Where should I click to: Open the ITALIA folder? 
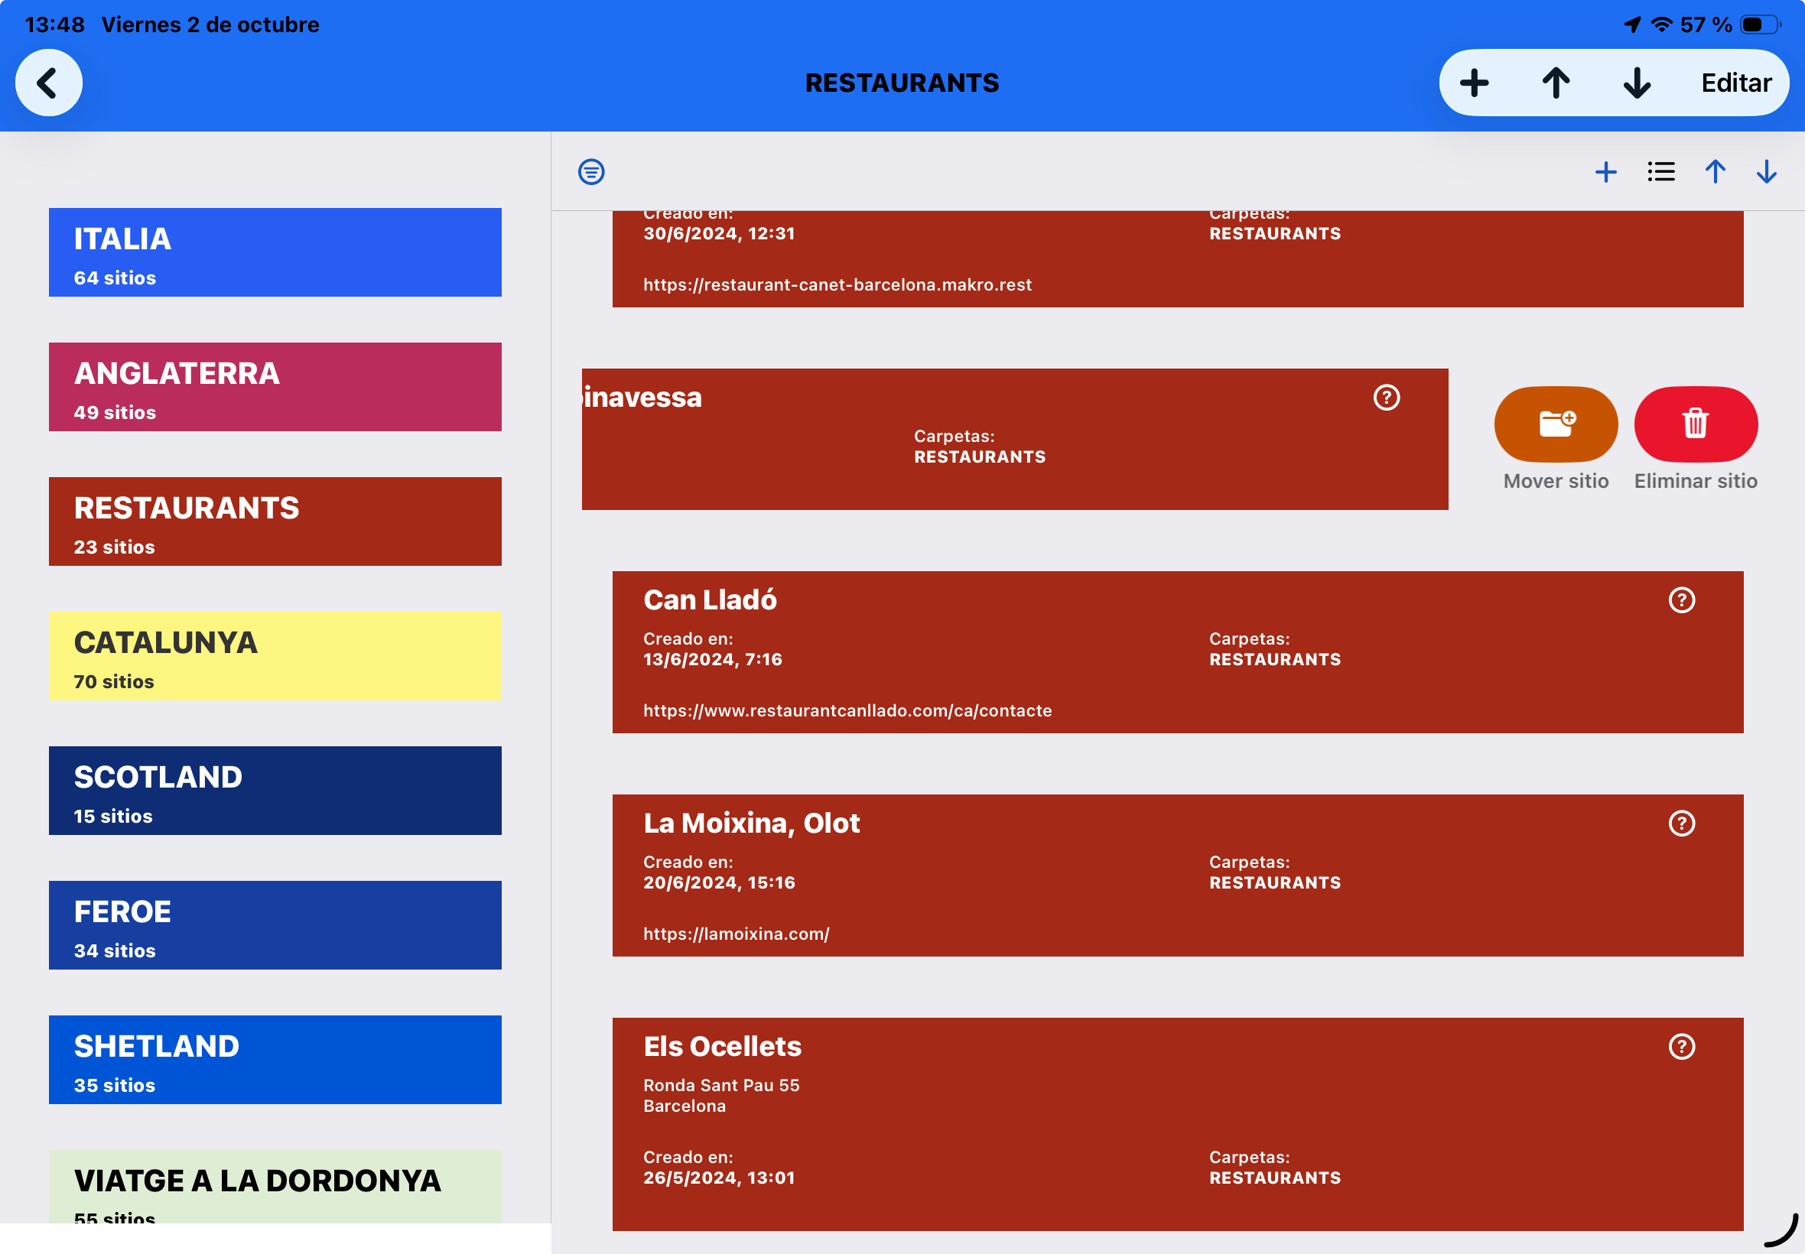point(275,252)
